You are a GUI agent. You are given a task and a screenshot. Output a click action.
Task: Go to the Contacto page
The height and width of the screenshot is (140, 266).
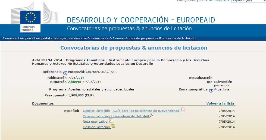click(x=205, y=1)
